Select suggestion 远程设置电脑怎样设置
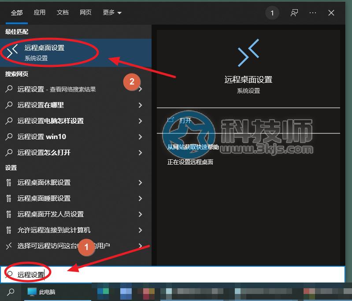Screen dimensions: 352x301 76,121
